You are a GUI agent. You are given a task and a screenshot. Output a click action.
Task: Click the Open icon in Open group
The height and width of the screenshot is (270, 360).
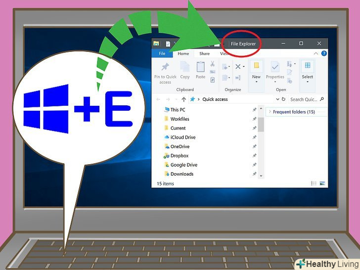289,64
